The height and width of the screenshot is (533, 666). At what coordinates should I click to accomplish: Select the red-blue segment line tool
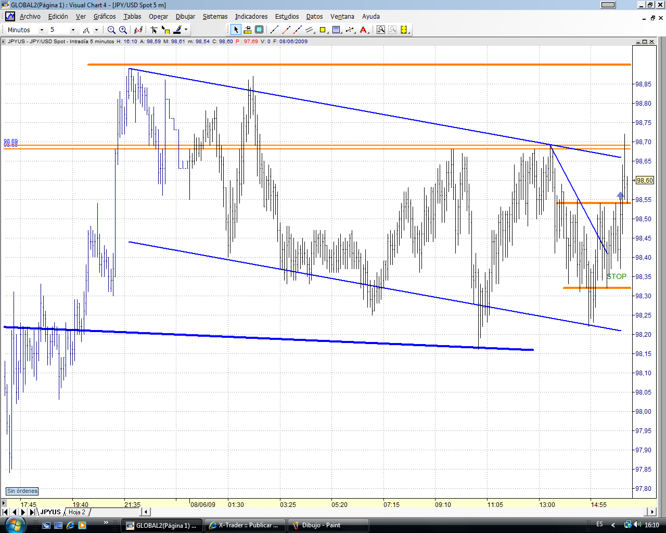(298, 30)
